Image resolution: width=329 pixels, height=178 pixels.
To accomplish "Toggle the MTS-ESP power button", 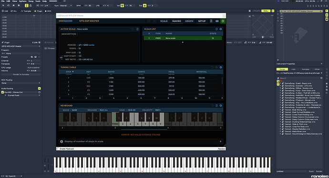I will pyautogui.click(x=223, y=21).
